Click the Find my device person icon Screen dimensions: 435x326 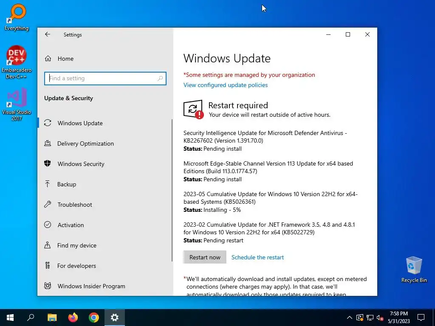click(x=48, y=245)
